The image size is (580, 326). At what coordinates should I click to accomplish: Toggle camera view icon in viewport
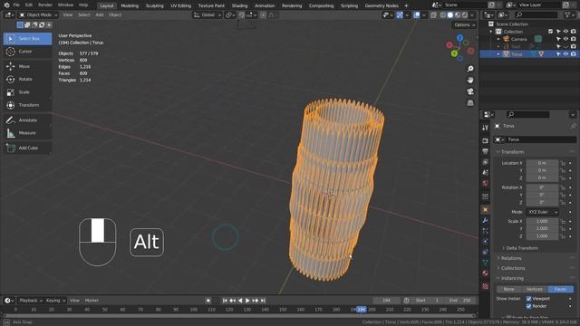click(x=470, y=91)
